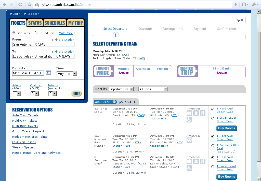Click the wheelchair icon for Southwest Chief
This screenshot has height=181, width=261.
pos(189,168)
